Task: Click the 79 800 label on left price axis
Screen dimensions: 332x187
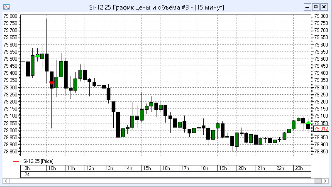Action: 10,16
